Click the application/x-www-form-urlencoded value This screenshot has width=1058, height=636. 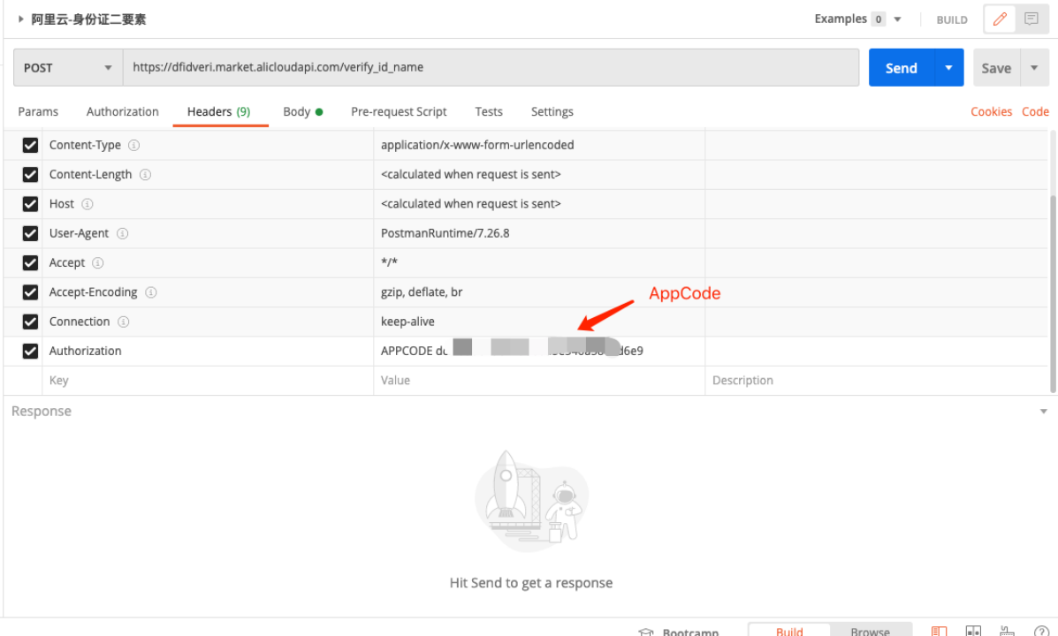coord(477,145)
